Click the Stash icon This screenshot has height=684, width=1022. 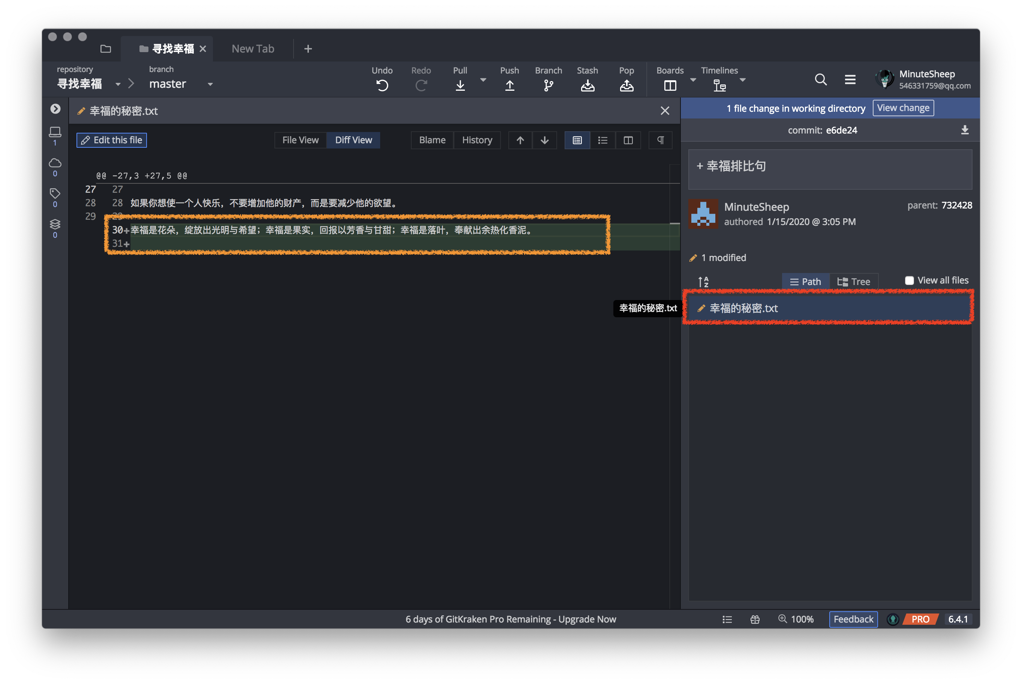(x=587, y=85)
